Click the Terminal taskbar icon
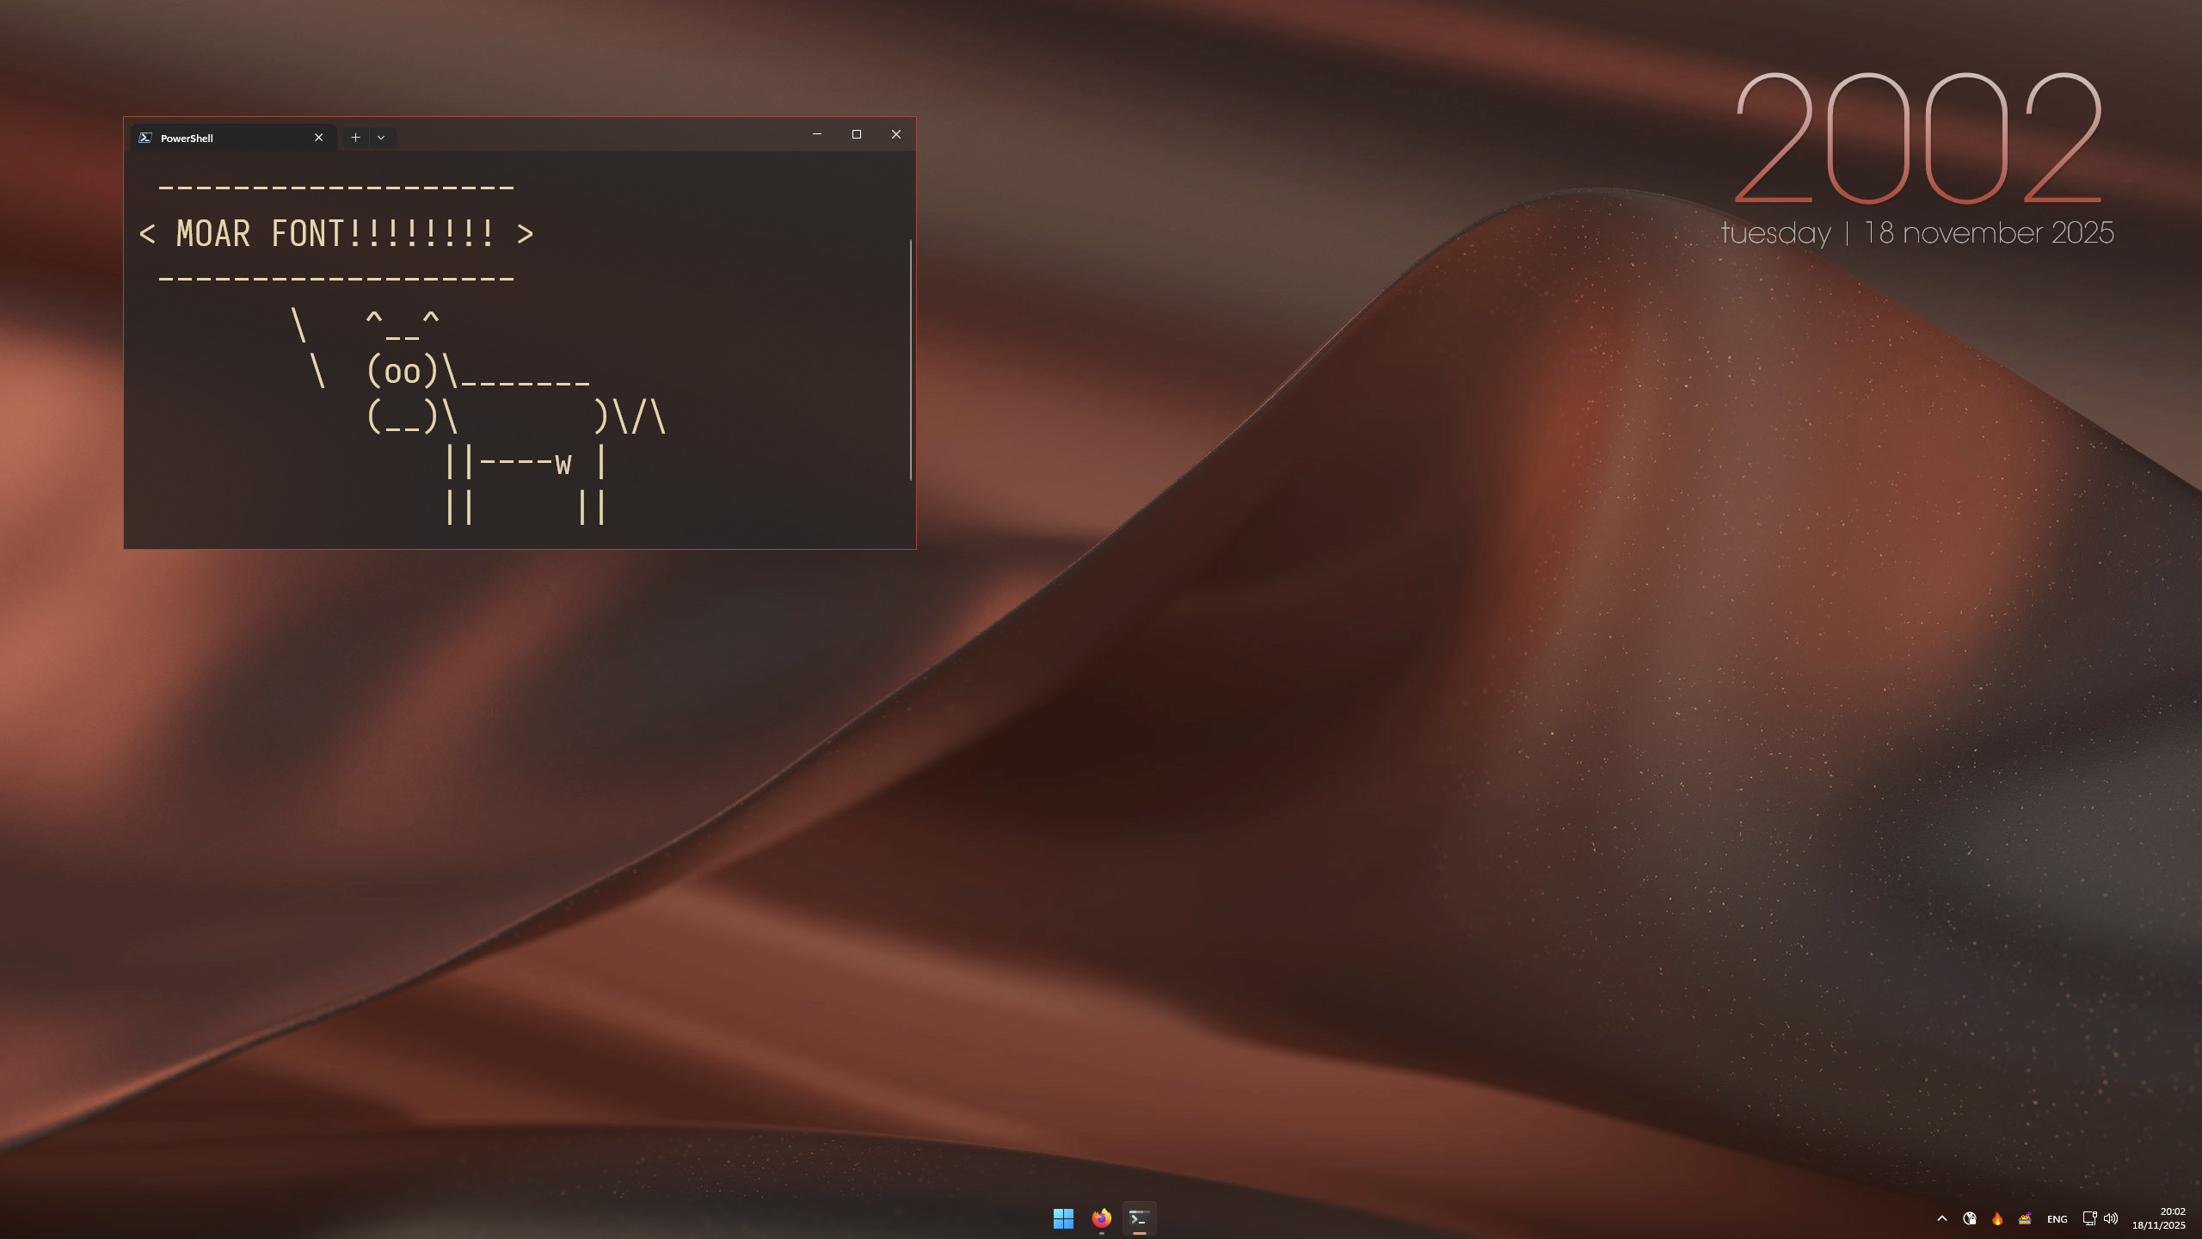This screenshot has width=2202, height=1239. 1139,1218
